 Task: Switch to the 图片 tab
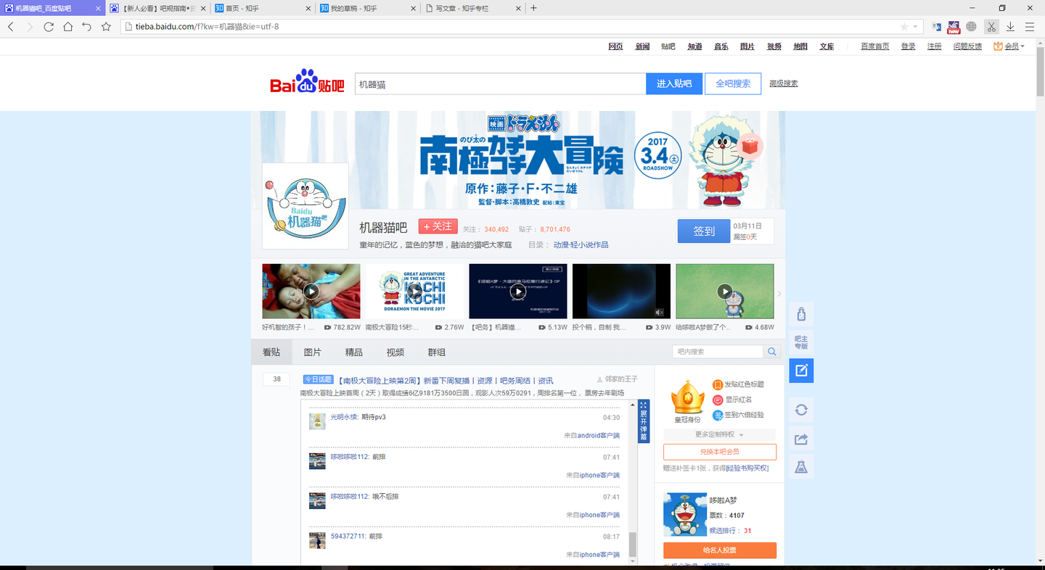[313, 352]
